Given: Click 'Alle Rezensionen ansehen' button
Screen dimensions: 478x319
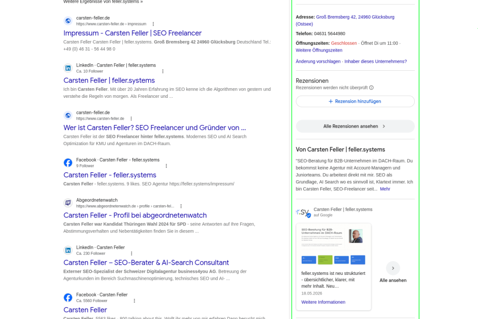Looking at the screenshot, I should point(355,127).
